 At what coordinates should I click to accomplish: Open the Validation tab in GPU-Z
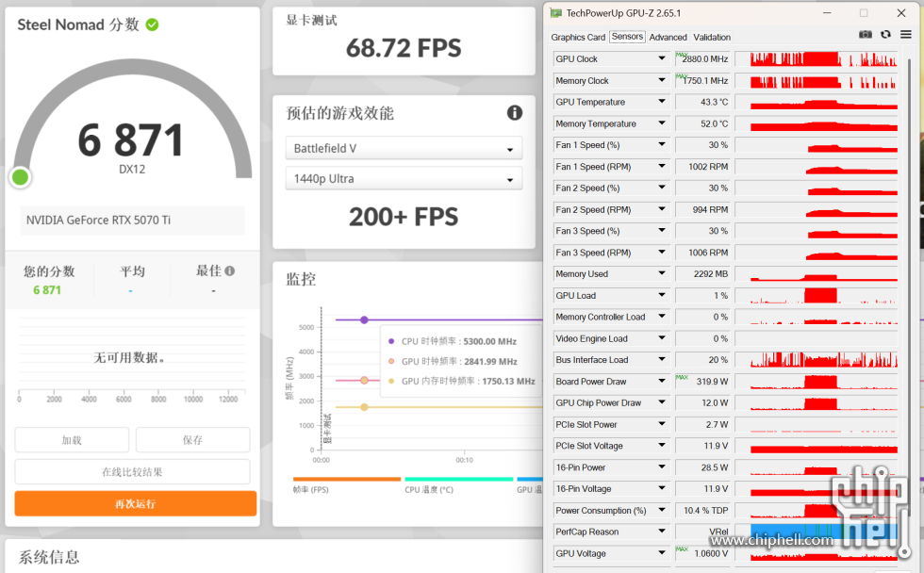712,37
